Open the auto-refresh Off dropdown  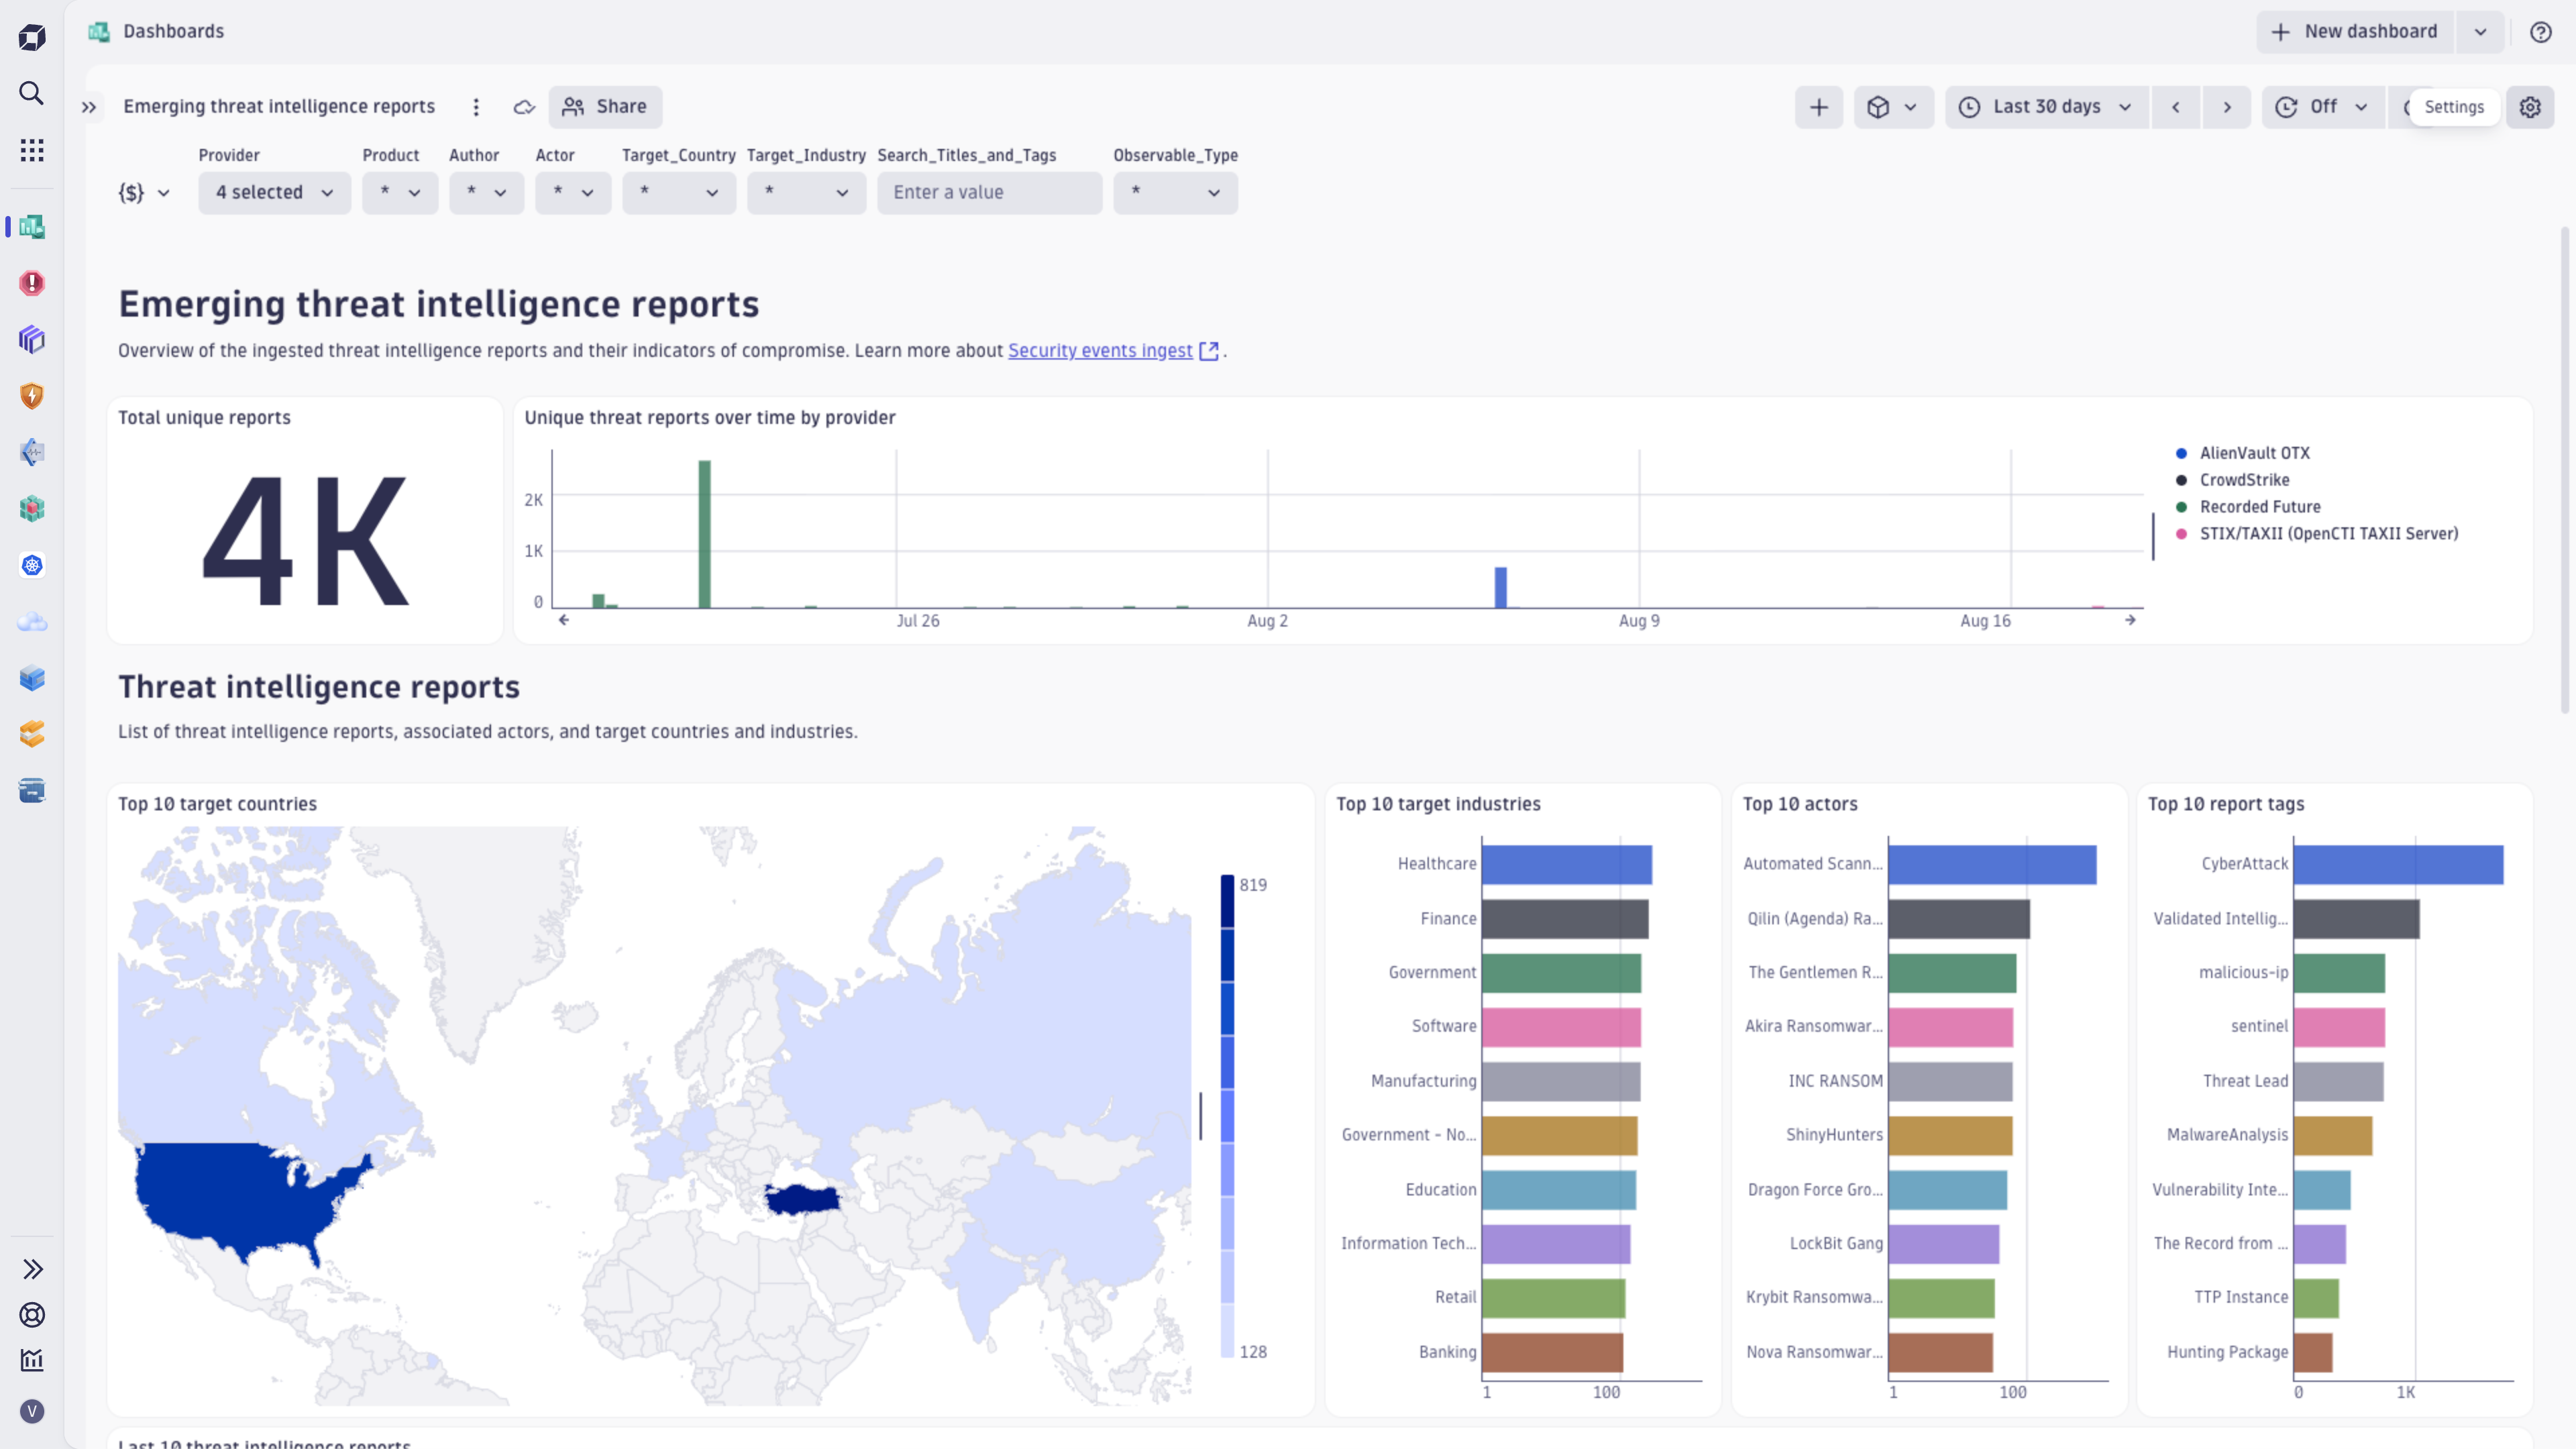pos(2322,107)
